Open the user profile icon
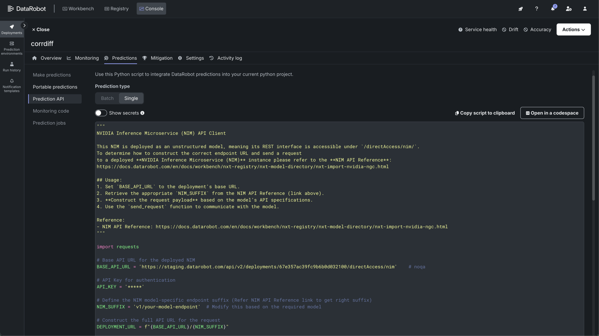This screenshot has height=336, width=599. [x=585, y=9]
